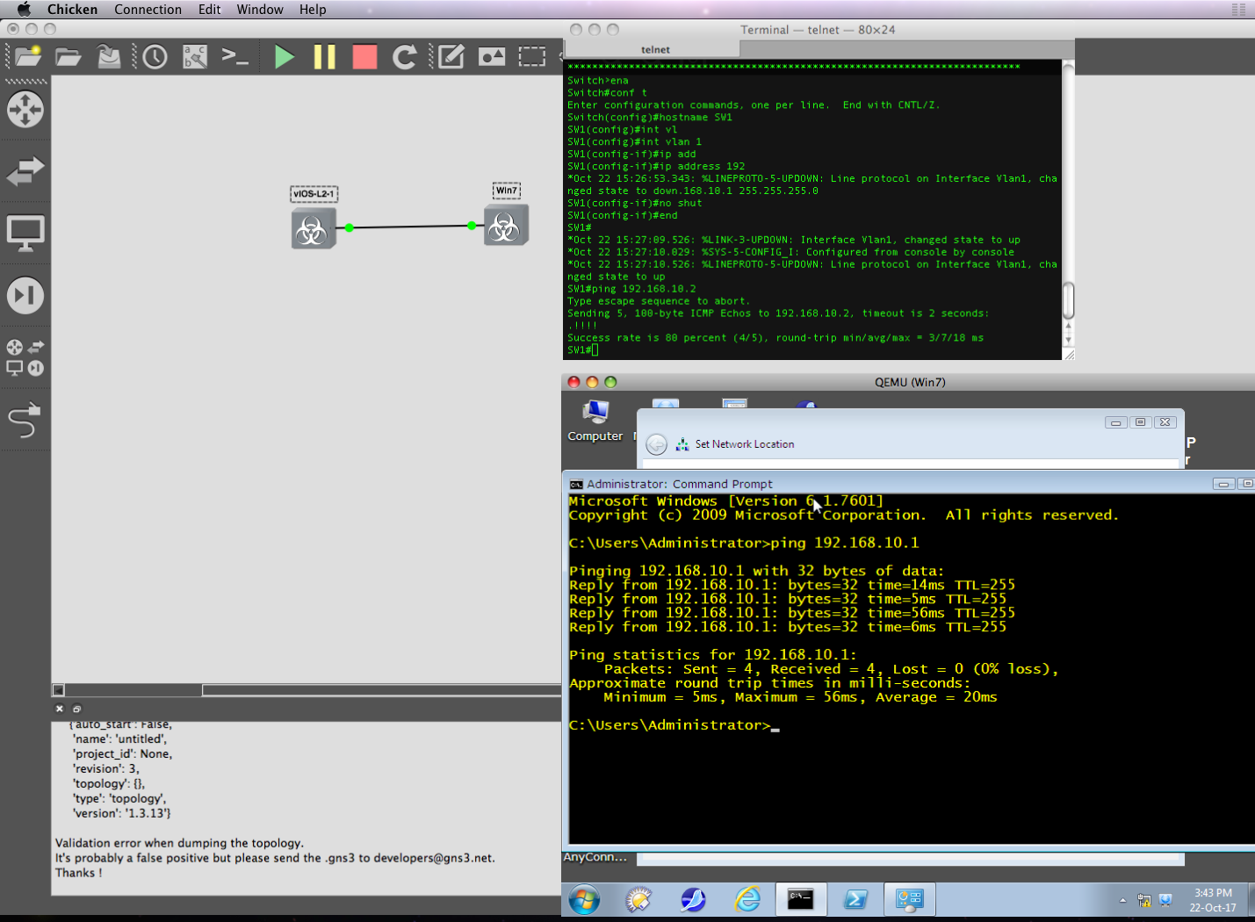The image size is (1255, 922).
Task: Browse security devices
Action: point(25,296)
